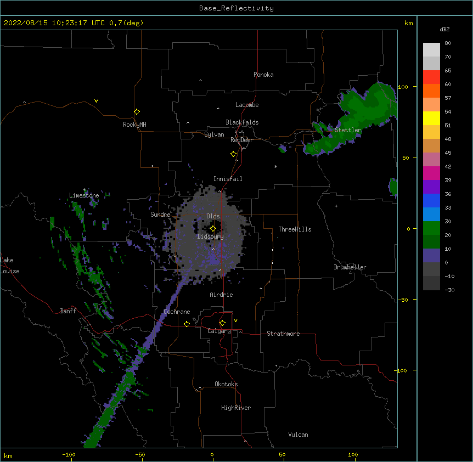
Task: Click the dBZ legend heading
Action: [444, 29]
